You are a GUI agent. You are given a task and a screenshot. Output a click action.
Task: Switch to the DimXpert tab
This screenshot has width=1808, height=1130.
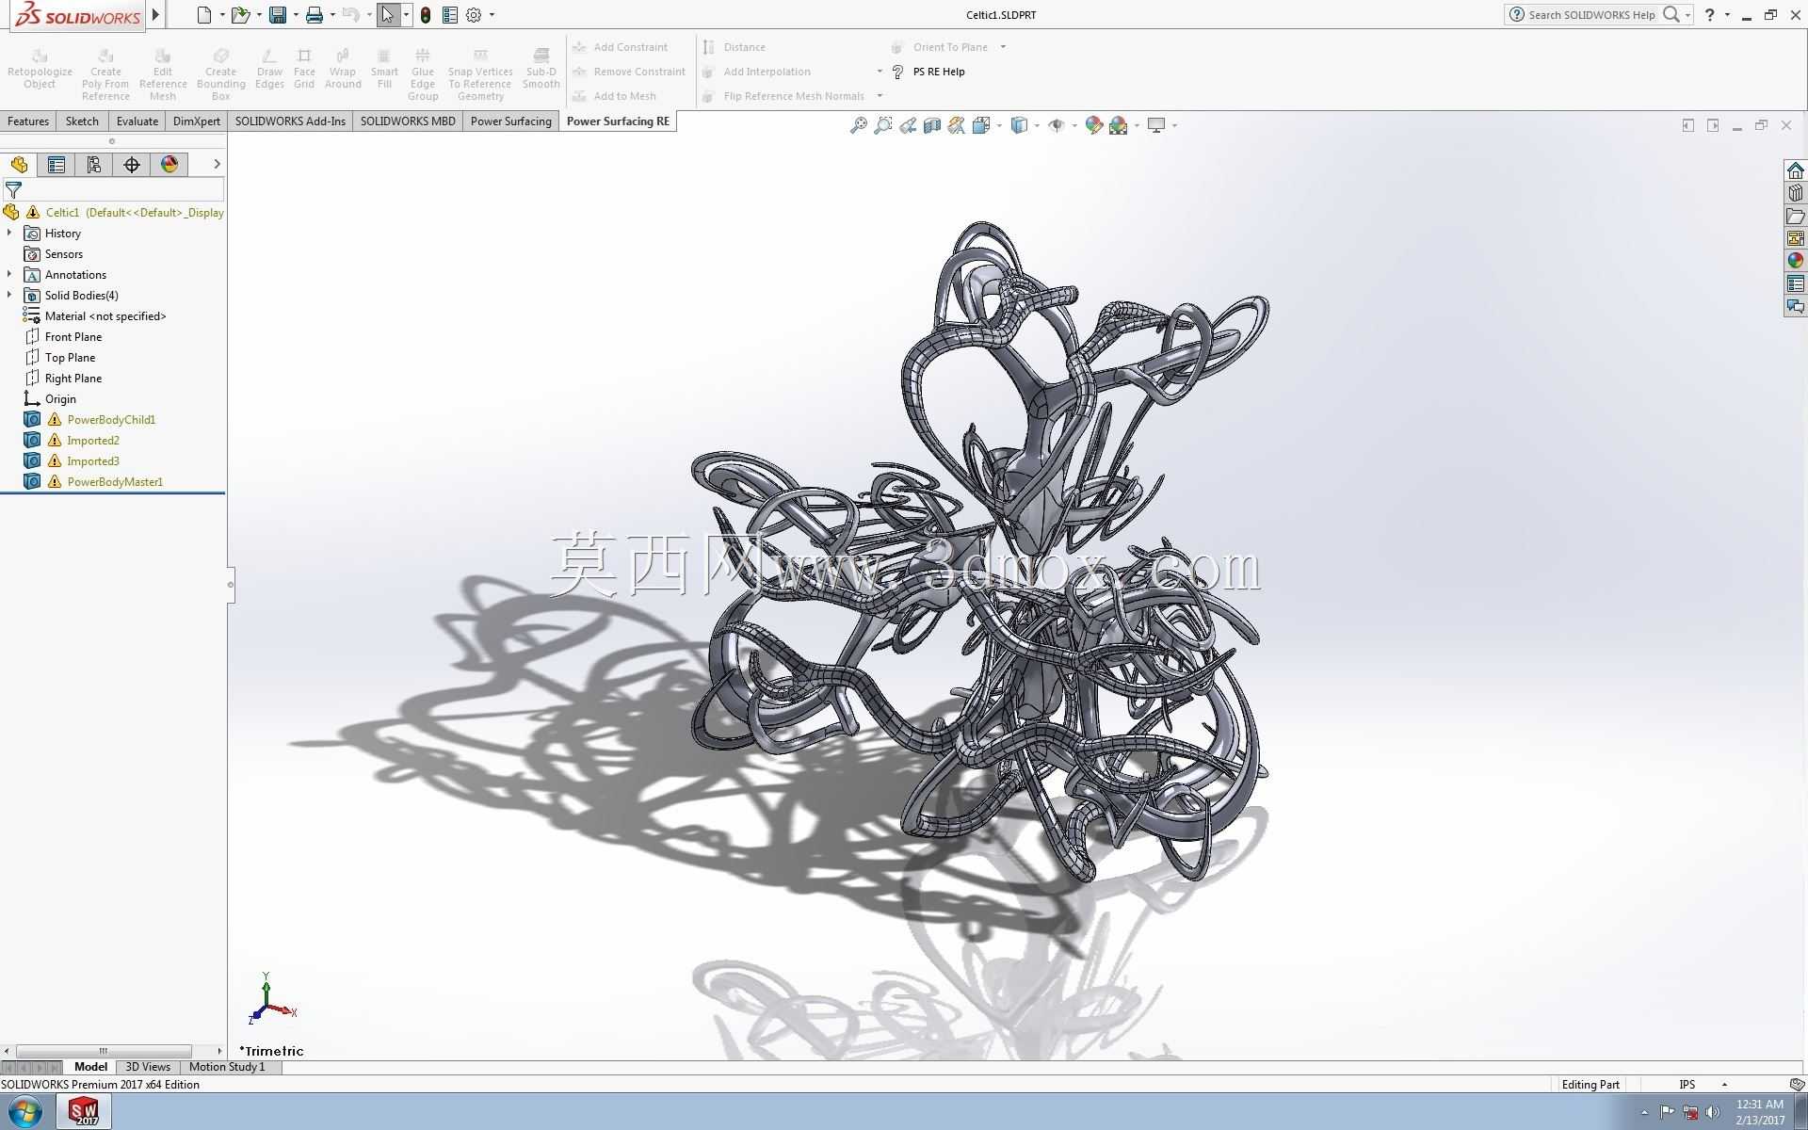point(197,121)
